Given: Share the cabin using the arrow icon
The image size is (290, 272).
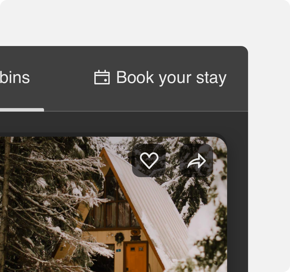Looking at the screenshot, I should pos(196,160).
